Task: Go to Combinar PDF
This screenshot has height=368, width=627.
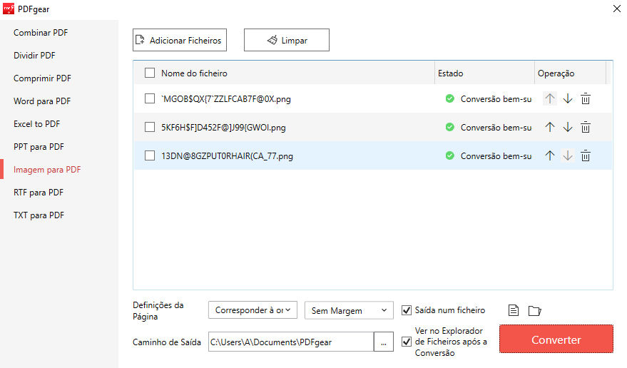Action: (41, 33)
